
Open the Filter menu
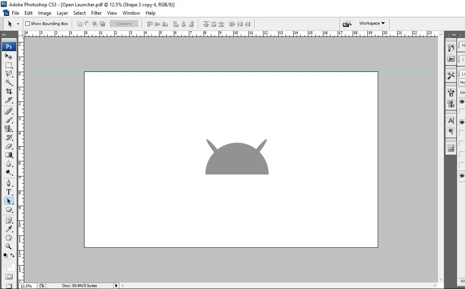[96, 13]
